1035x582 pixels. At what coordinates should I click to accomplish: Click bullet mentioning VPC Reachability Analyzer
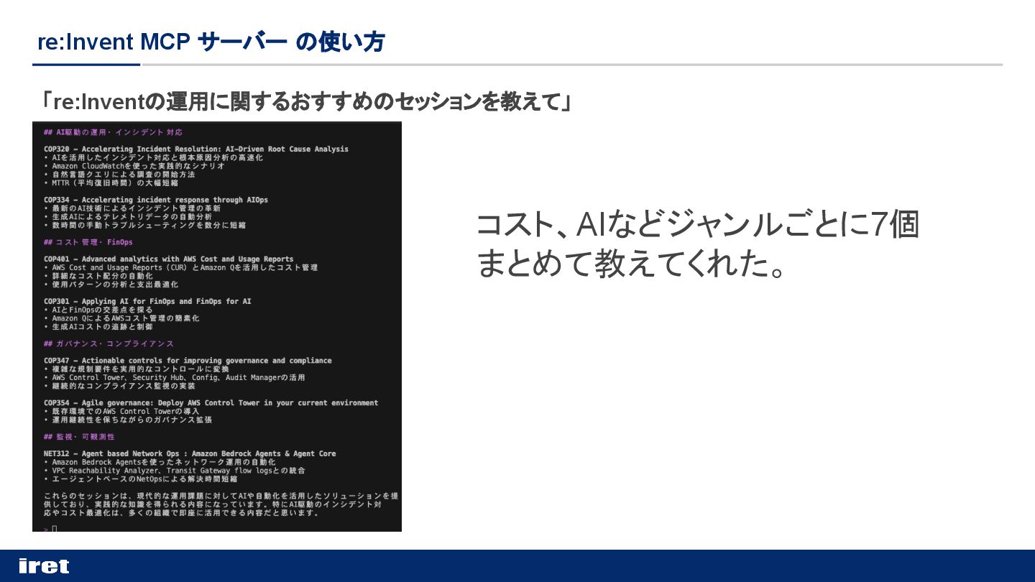point(175,471)
